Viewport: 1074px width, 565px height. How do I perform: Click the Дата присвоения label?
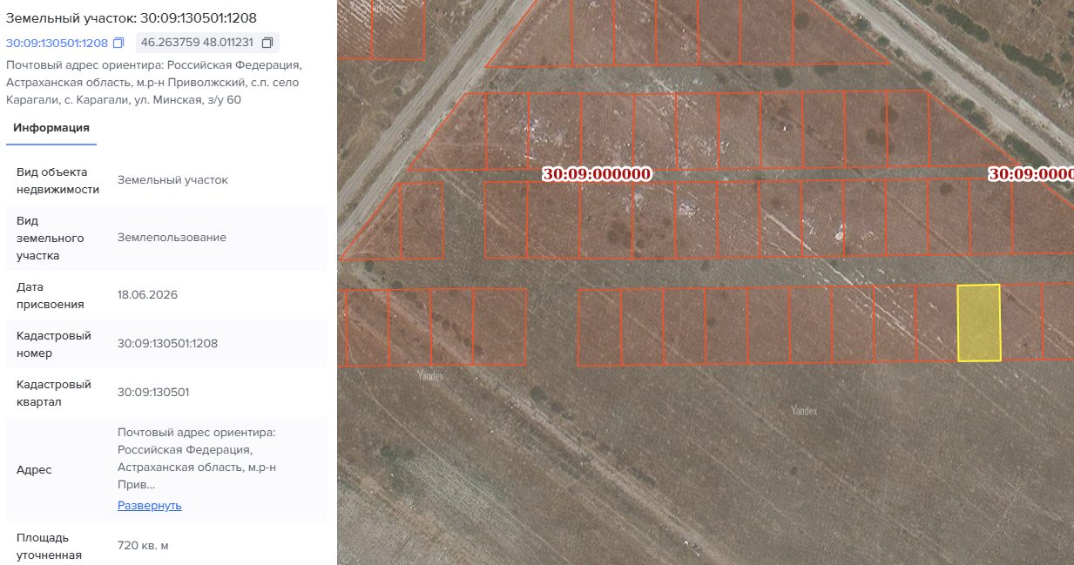pos(51,295)
